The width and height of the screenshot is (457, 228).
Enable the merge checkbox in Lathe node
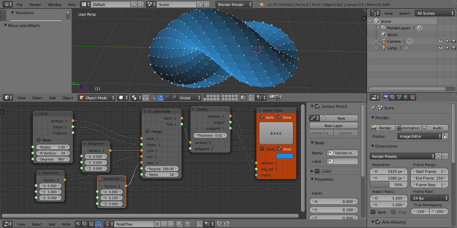pos(147,131)
